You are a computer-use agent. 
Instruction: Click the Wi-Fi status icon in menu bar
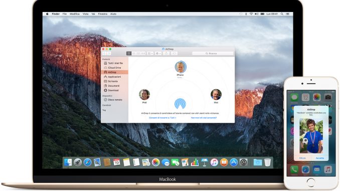click(x=251, y=14)
